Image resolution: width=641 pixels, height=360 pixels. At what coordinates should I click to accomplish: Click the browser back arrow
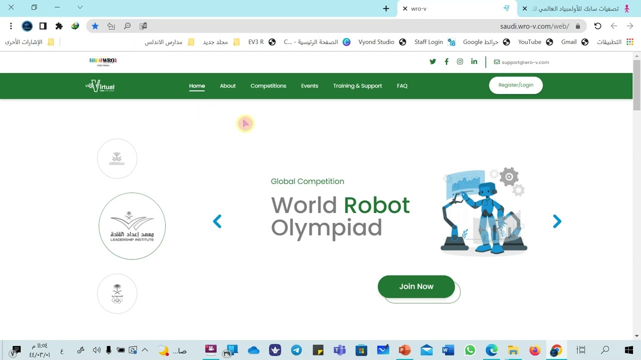coord(629,26)
